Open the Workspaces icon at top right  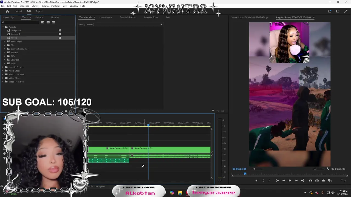click(330, 11)
